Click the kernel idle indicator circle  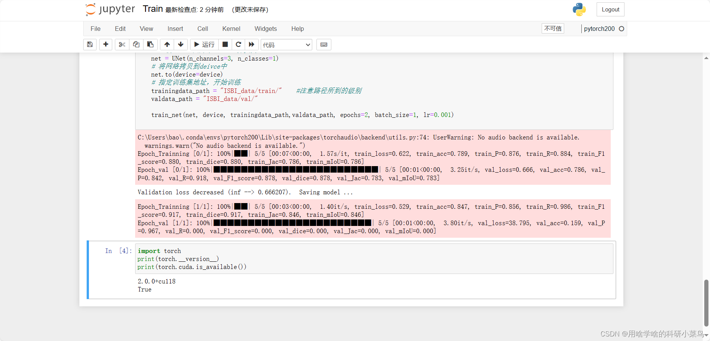click(621, 29)
